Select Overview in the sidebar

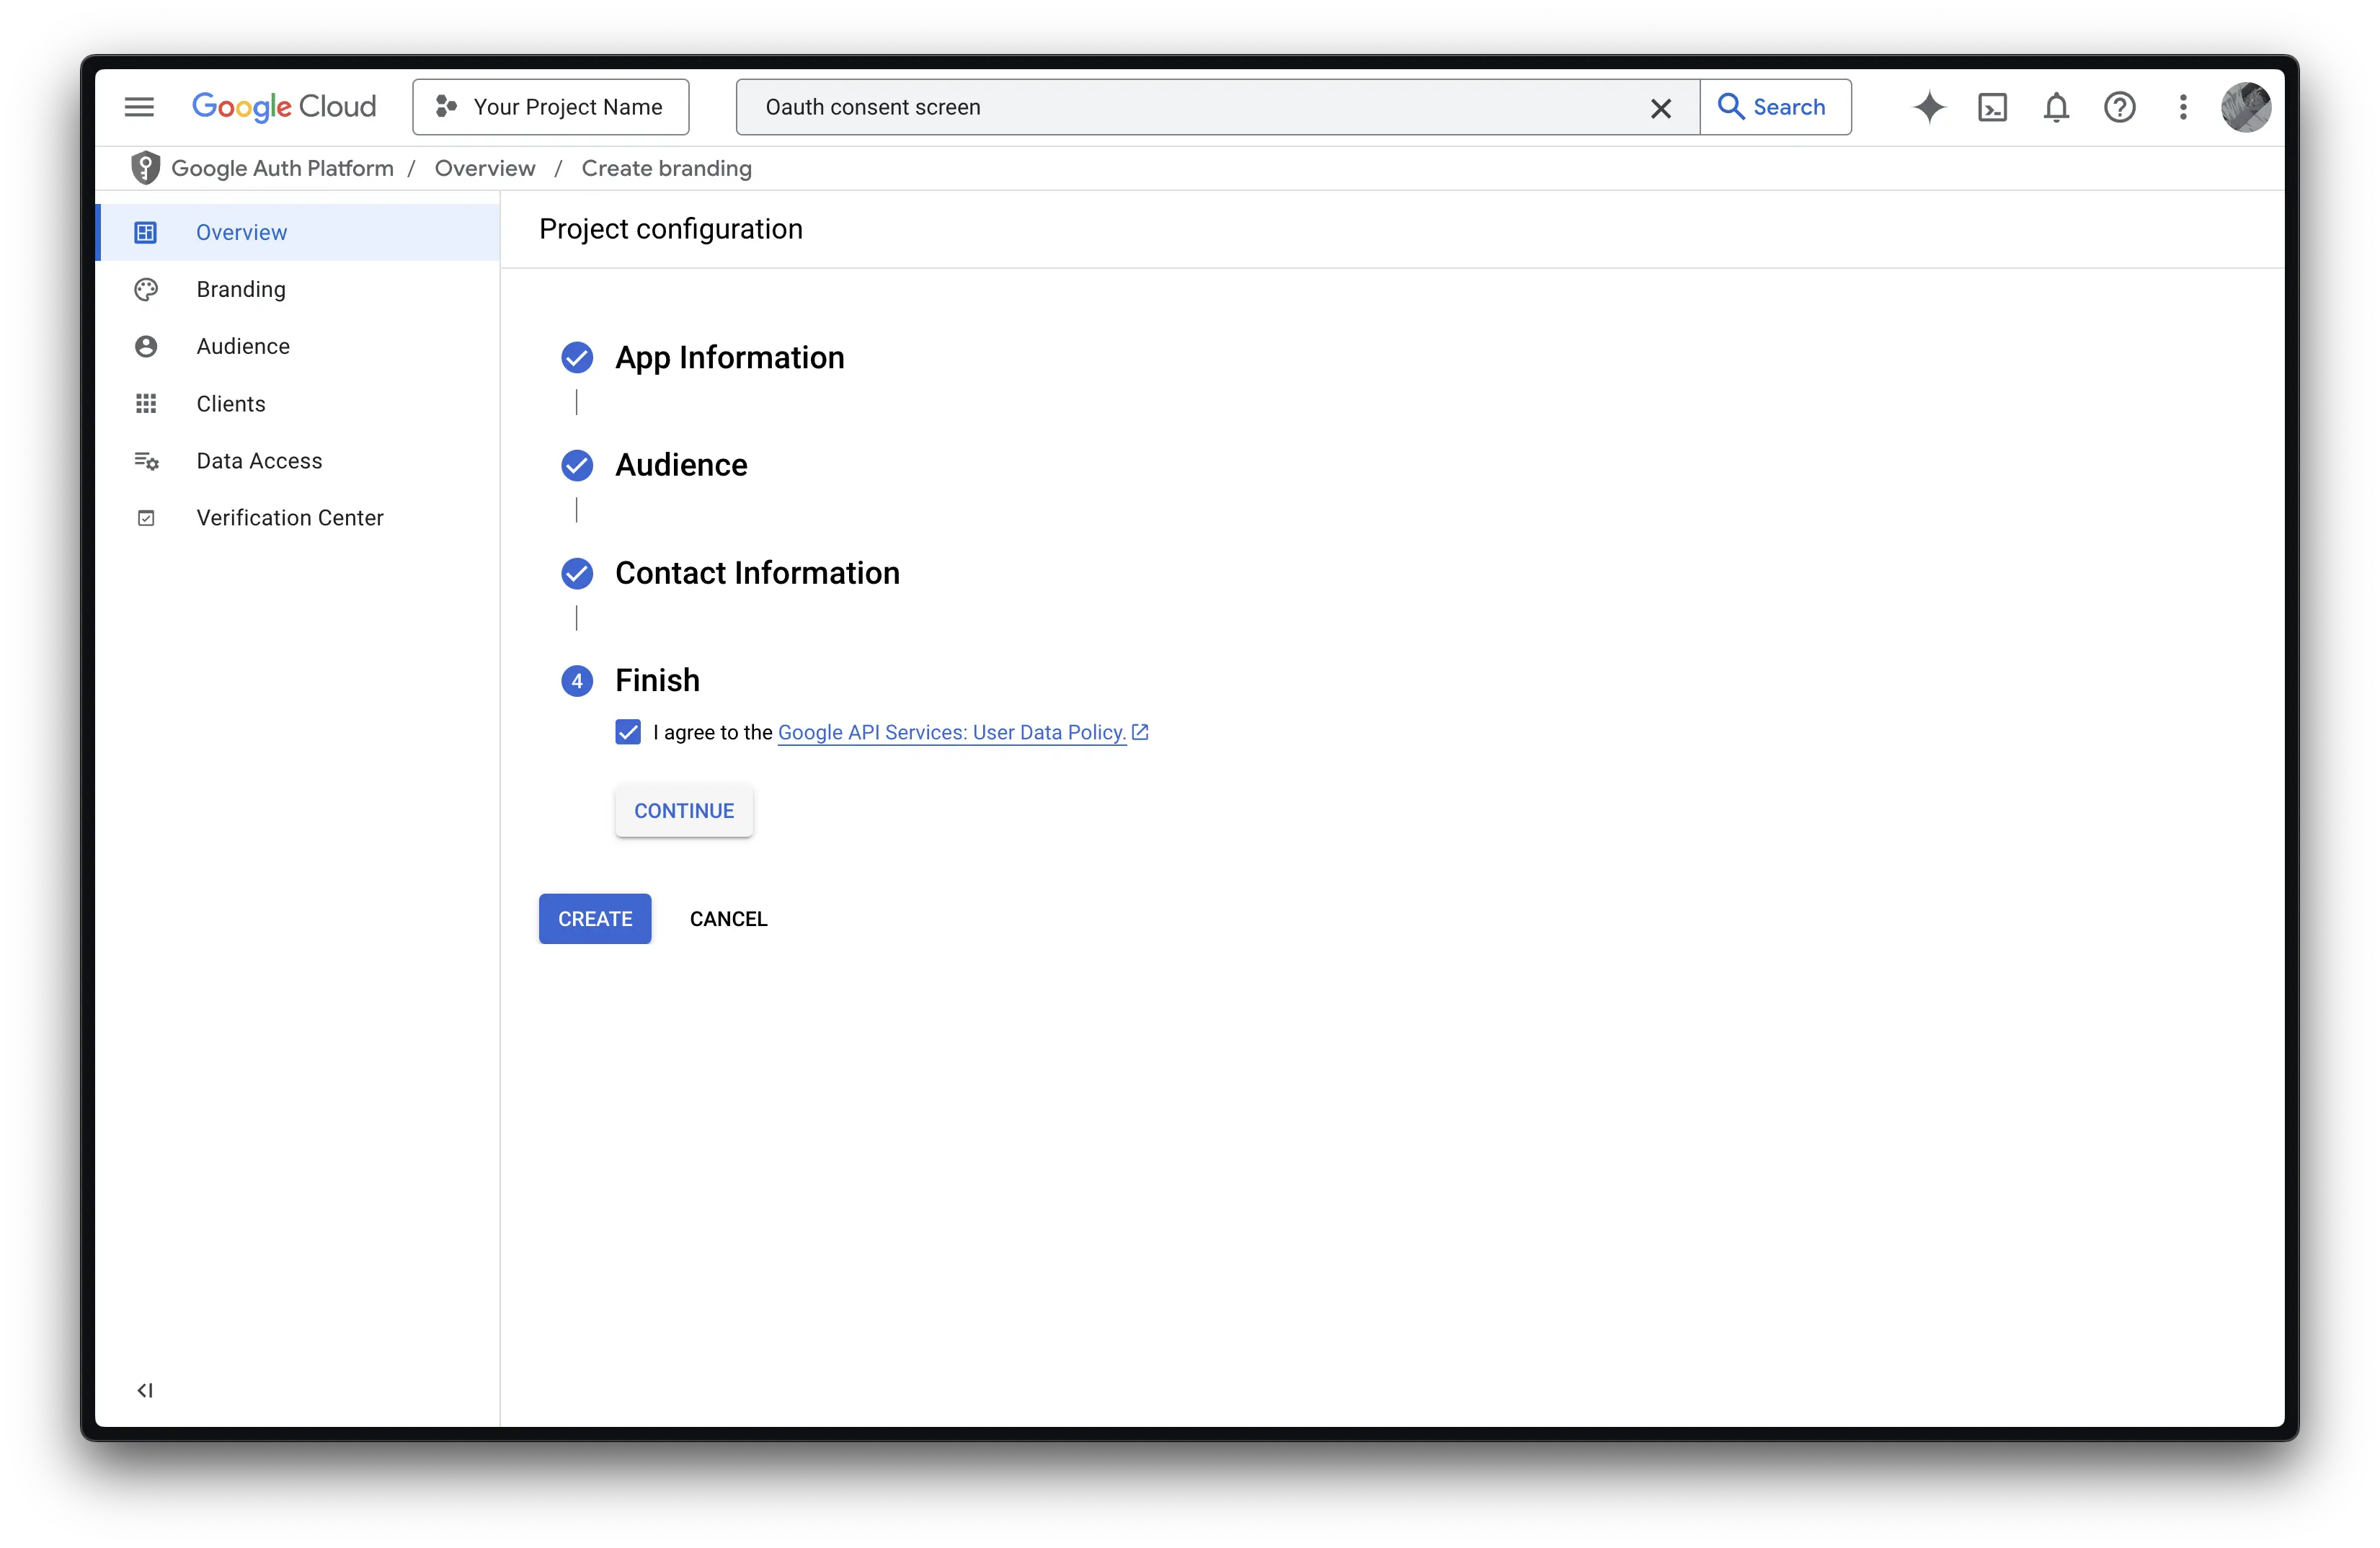point(298,232)
